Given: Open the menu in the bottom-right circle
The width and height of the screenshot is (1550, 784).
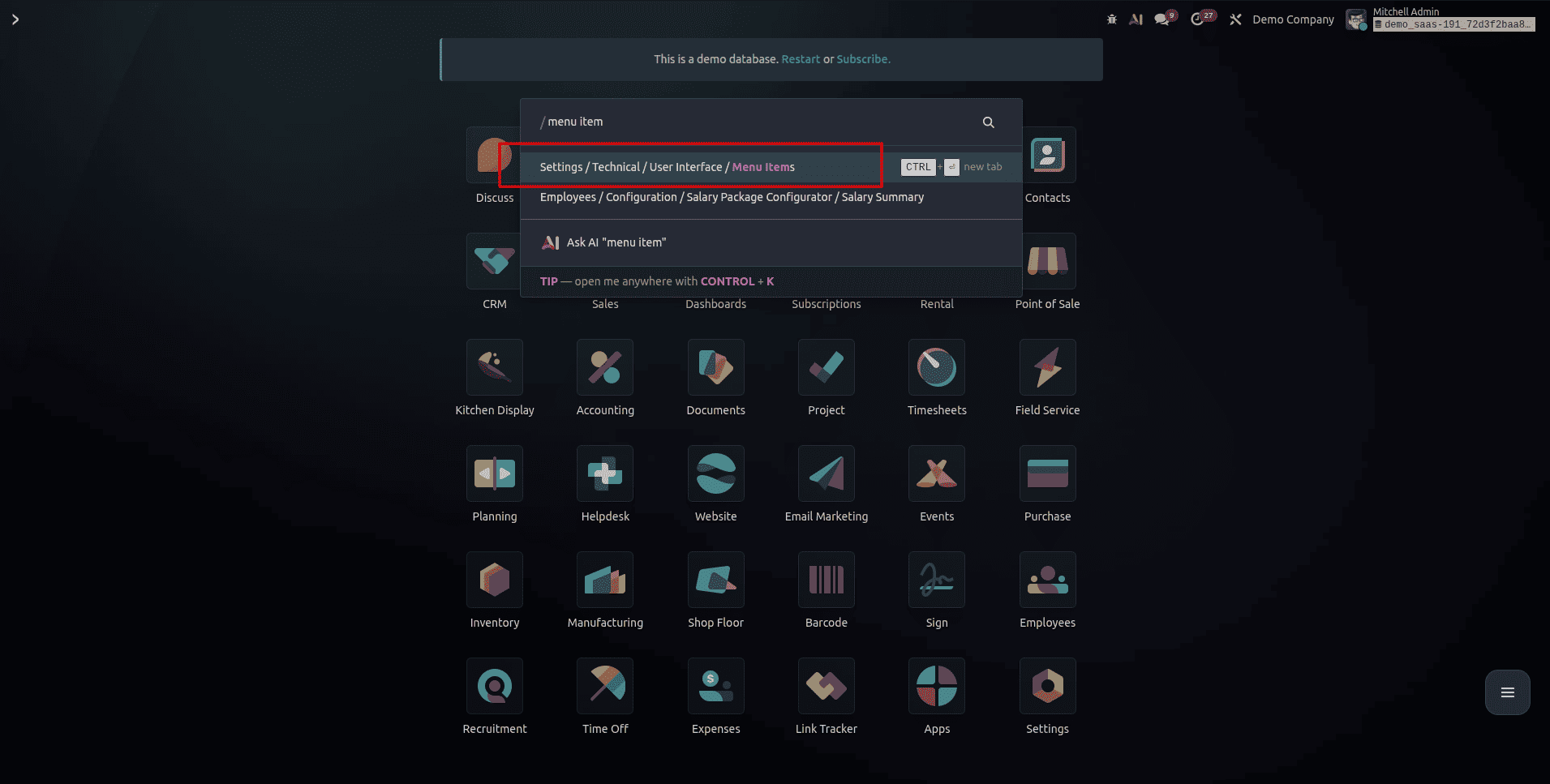Looking at the screenshot, I should click(x=1507, y=692).
